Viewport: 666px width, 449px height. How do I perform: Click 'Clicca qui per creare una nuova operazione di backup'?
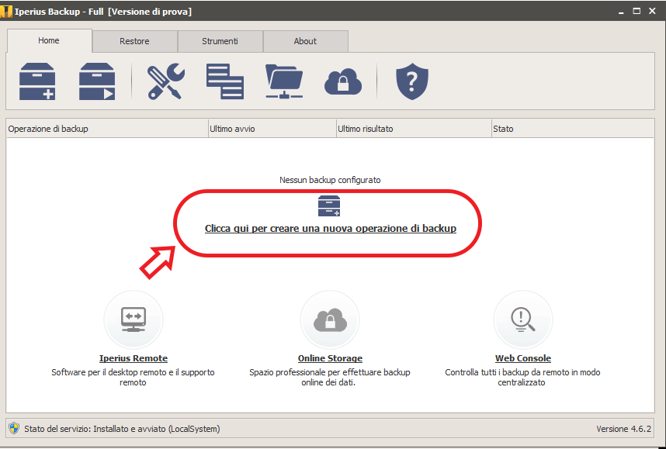click(x=331, y=228)
